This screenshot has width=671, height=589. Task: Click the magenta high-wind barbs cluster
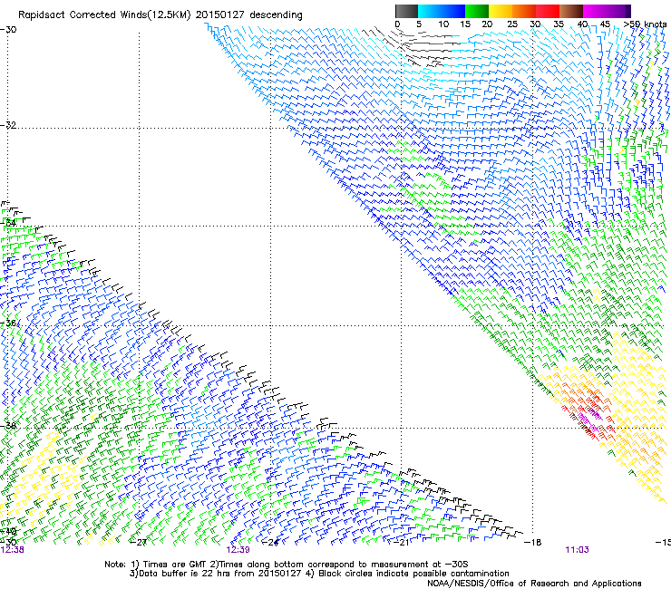click(x=590, y=419)
